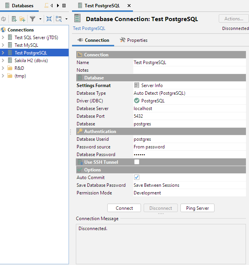
Task: Close the Test PostgreSQL tab
Action: click(x=129, y=6)
